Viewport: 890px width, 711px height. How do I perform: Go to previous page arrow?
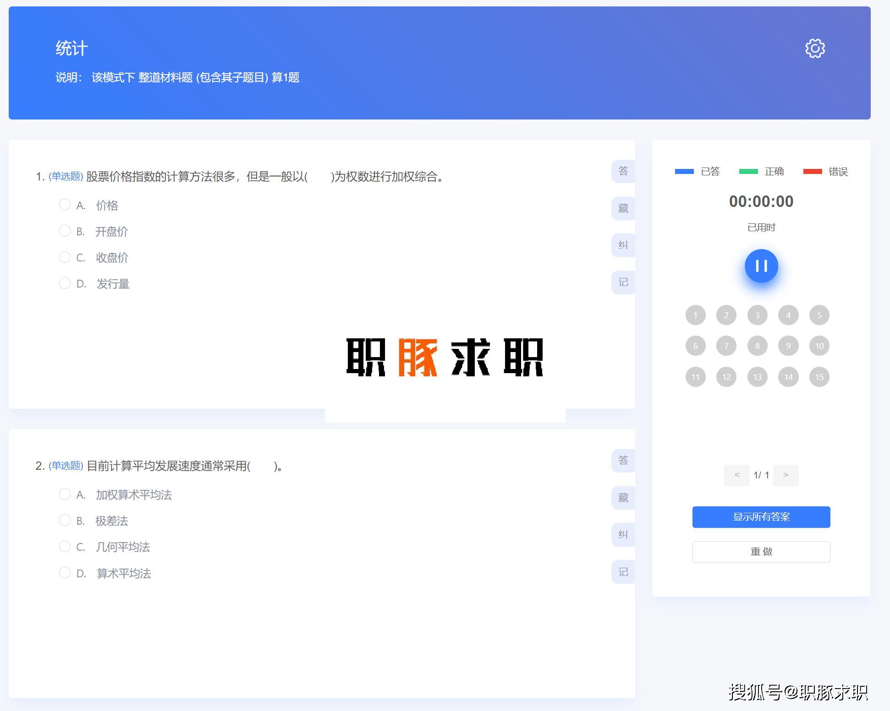click(737, 475)
